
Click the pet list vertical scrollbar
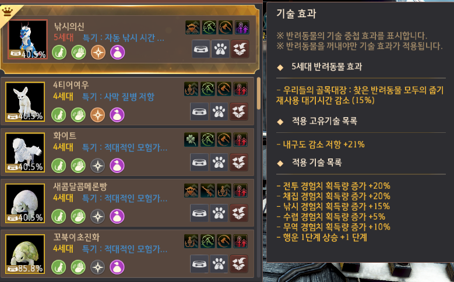259,93
